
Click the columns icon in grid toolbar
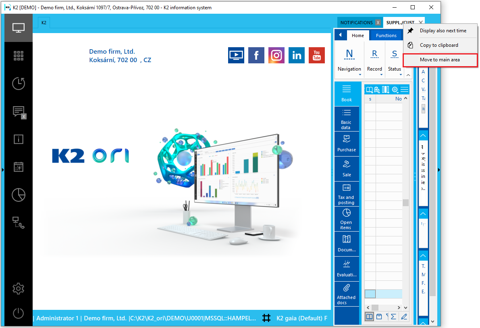(385, 90)
